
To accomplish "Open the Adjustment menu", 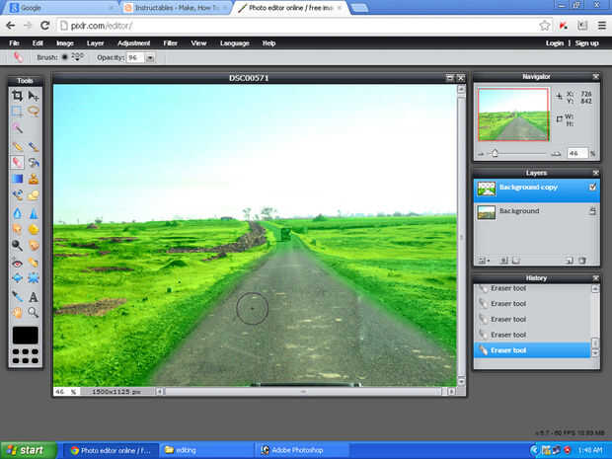I will (134, 43).
